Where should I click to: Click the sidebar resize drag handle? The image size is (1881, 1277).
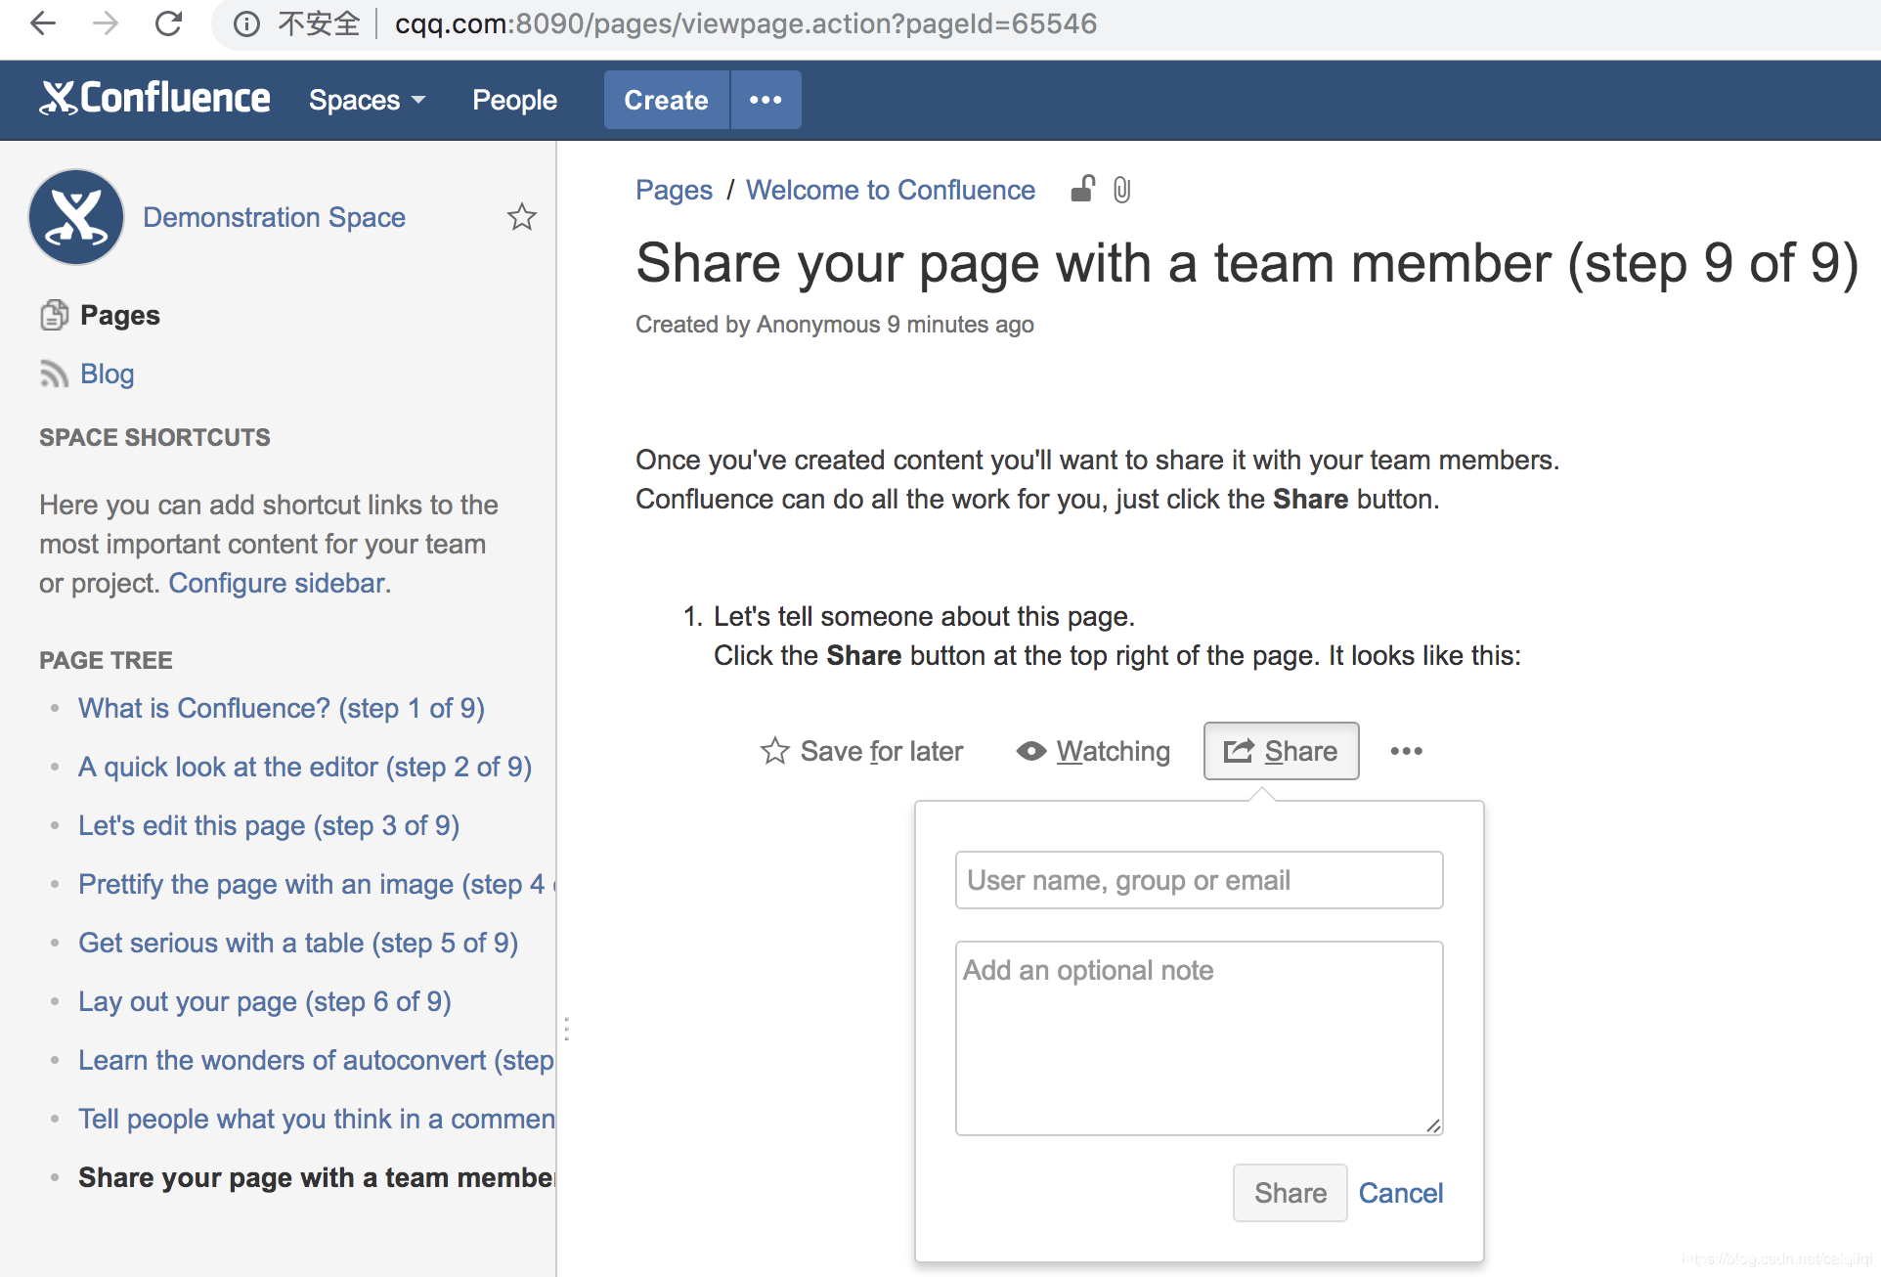pos(566,1029)
